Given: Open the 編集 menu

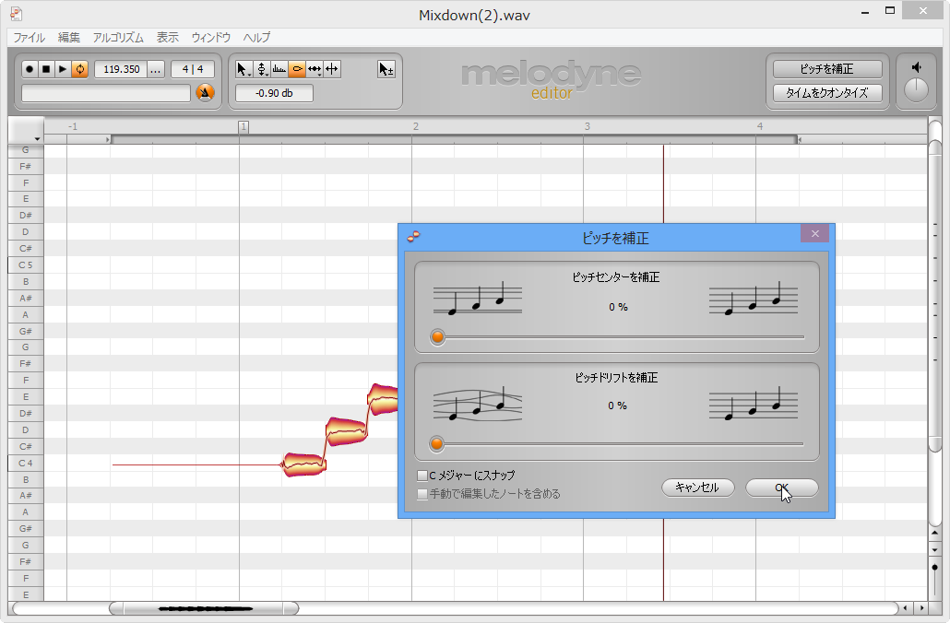Looking at the screenshot, I should coord(69,38).
